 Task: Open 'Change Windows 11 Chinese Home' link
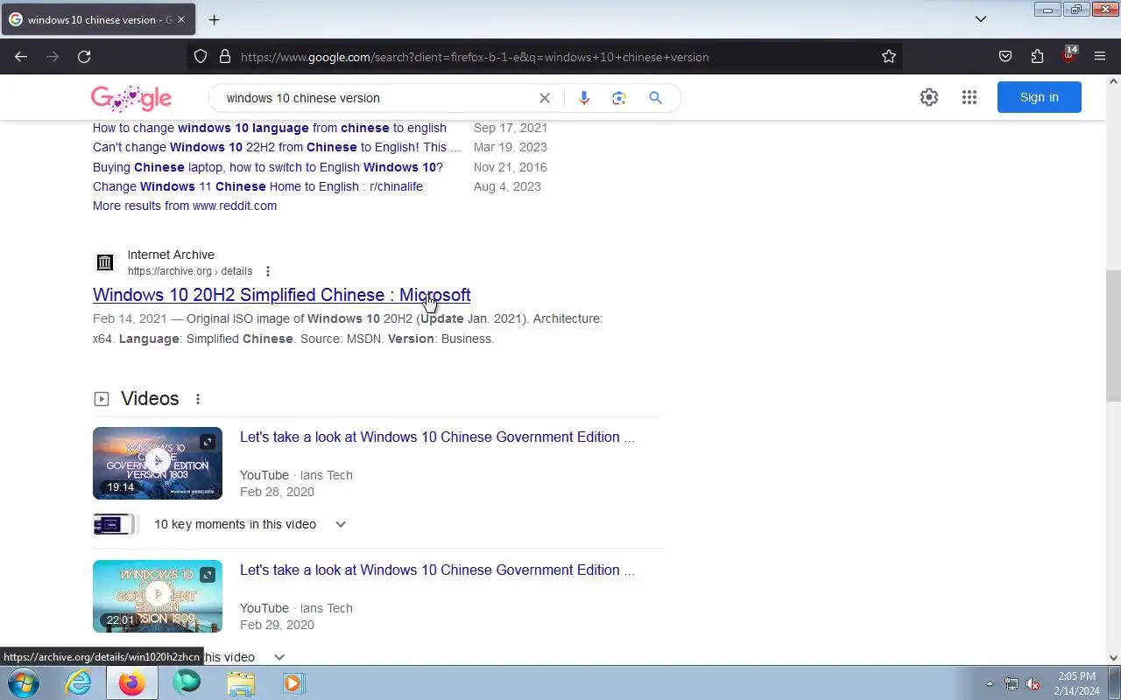point(257,186)
